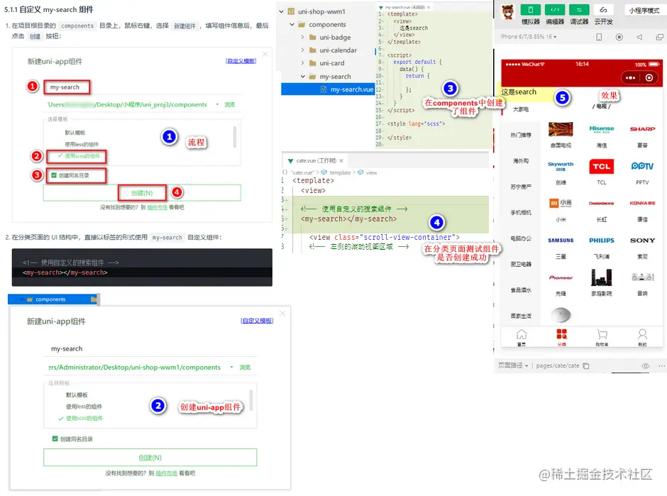Image resolution: width=667 pixels, height=496 pixels.
Task: Click the user avatar in WeChat devtools
Action: 507,12
